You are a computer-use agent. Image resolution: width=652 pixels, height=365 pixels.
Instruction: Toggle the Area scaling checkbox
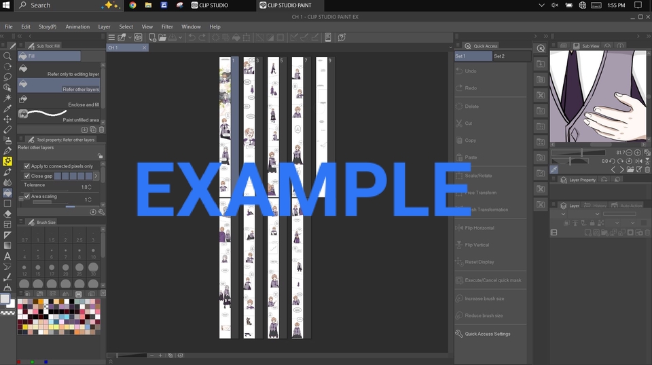[x=26, y=197]
